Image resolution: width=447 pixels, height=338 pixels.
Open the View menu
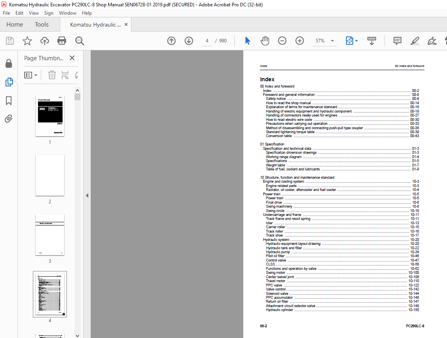coord(34,13)
